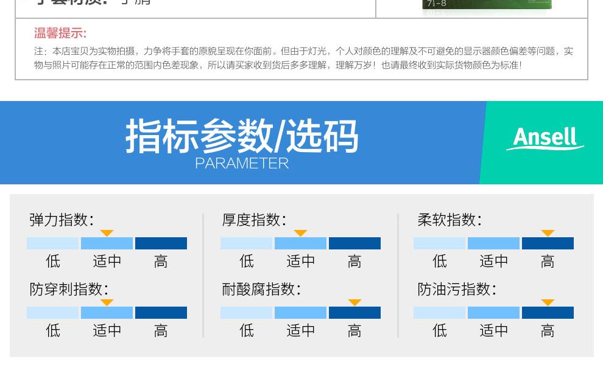603x365 pixels.
Task: Click the 防穿刺指数 indicator arrow
Action: (107, 302)
